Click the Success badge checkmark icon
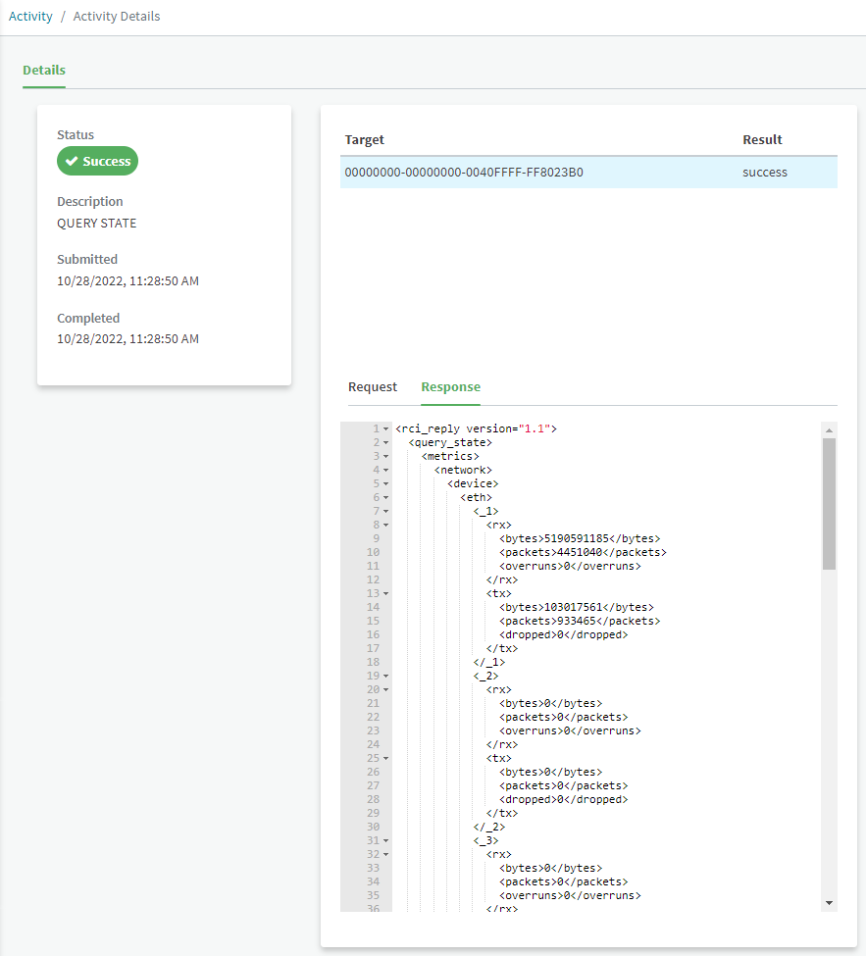This screenshot has height=956, width=866. tap(72, 161)
